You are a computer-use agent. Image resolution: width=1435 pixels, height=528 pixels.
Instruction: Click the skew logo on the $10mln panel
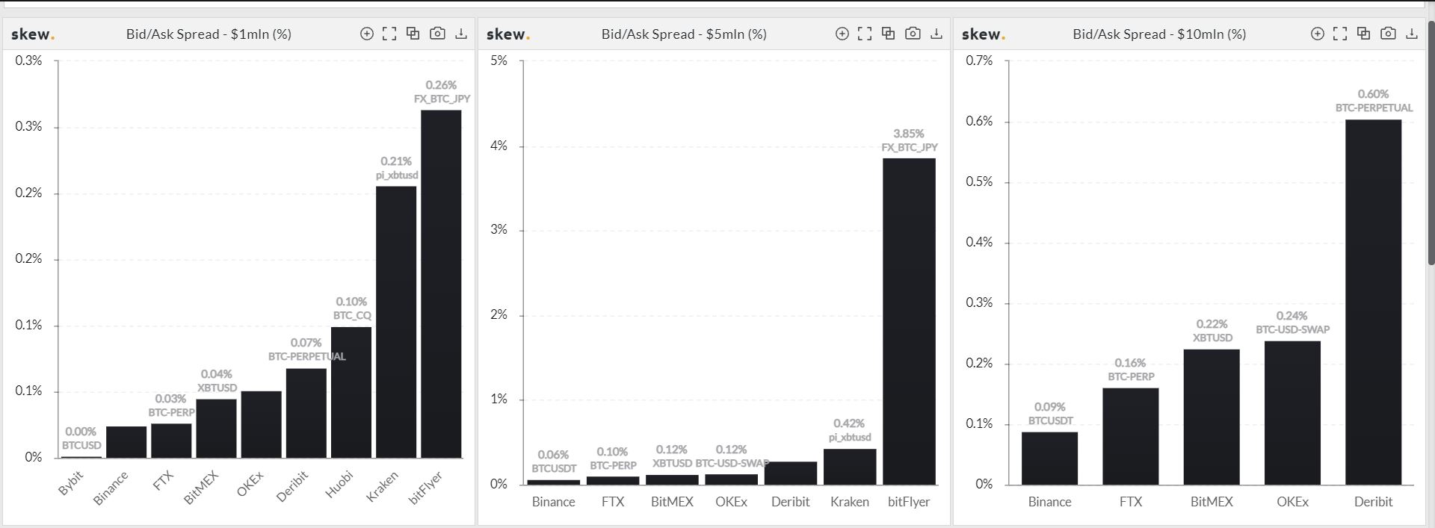(x=984, y=34)
